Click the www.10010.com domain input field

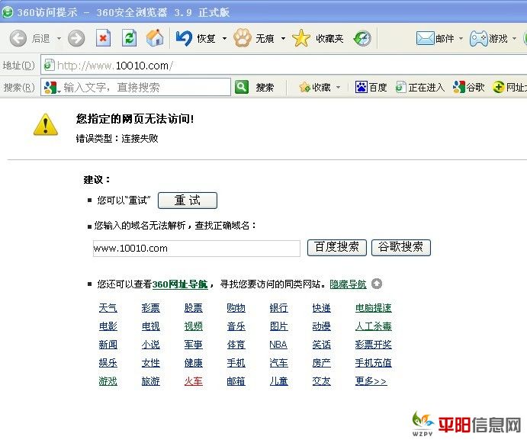pos(196,248)
